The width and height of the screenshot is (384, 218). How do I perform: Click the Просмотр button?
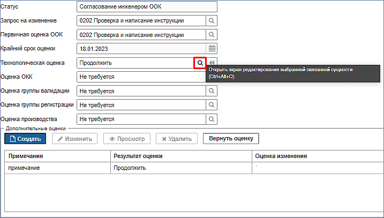[127, 139]
